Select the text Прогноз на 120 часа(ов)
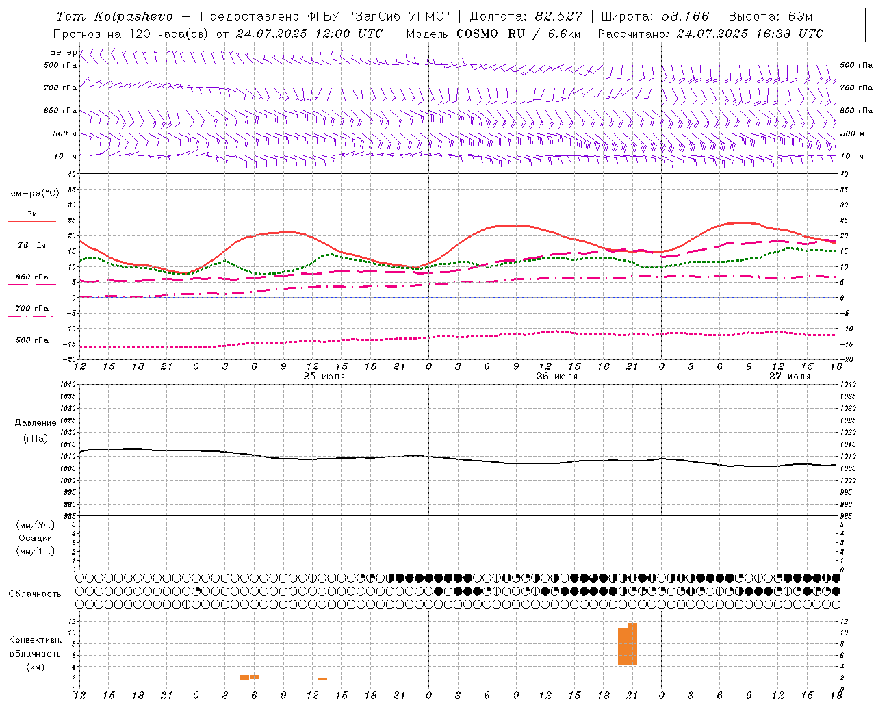This screenshot has height=701, width=876. click(131, 34)
